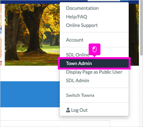Select the highlighted Town Admin entry
The image size is (143, 127).
[x=94, y=63]
